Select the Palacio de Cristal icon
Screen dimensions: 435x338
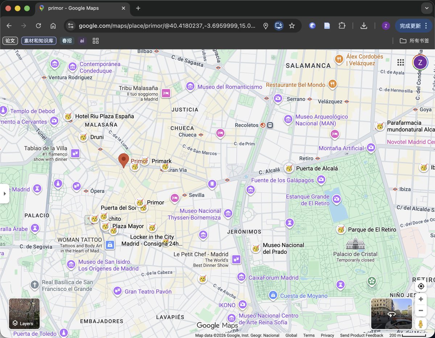(355, 244)
